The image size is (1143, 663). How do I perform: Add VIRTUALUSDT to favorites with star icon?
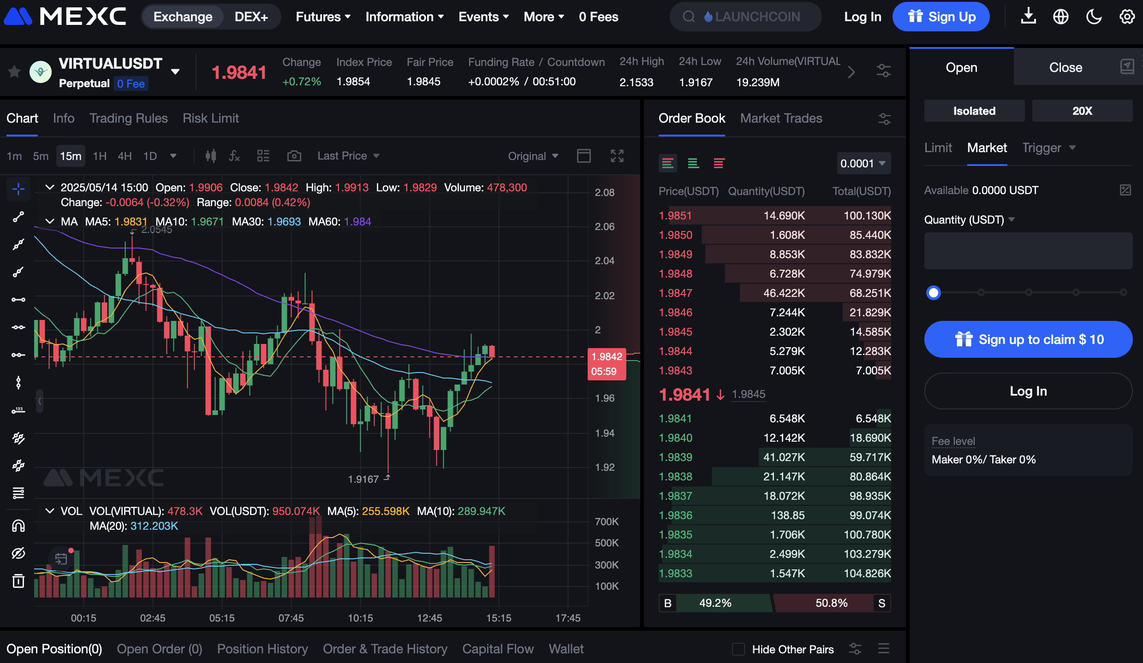(14, 72)
